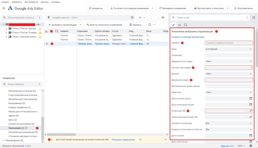Select the pencil edit tab icon

[173, 25]
